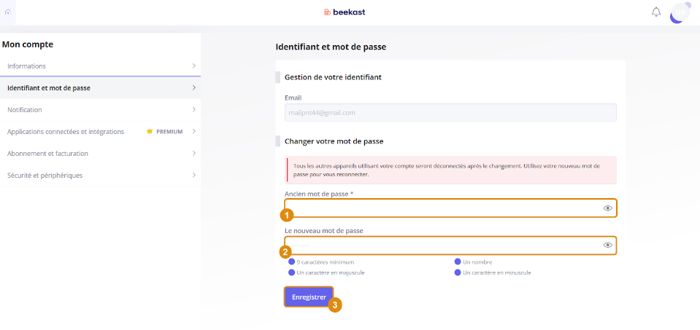Expand the Informations chevron
This screenshot has width=700, height=330.
click(x=193, y=66)
